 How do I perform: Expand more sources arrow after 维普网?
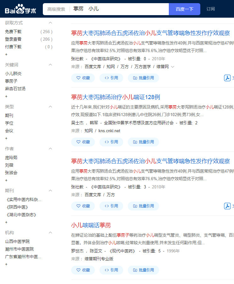[173, 67]
